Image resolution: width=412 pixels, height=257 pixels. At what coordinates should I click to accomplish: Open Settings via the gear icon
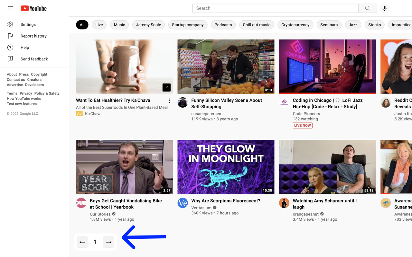(10, 24)
